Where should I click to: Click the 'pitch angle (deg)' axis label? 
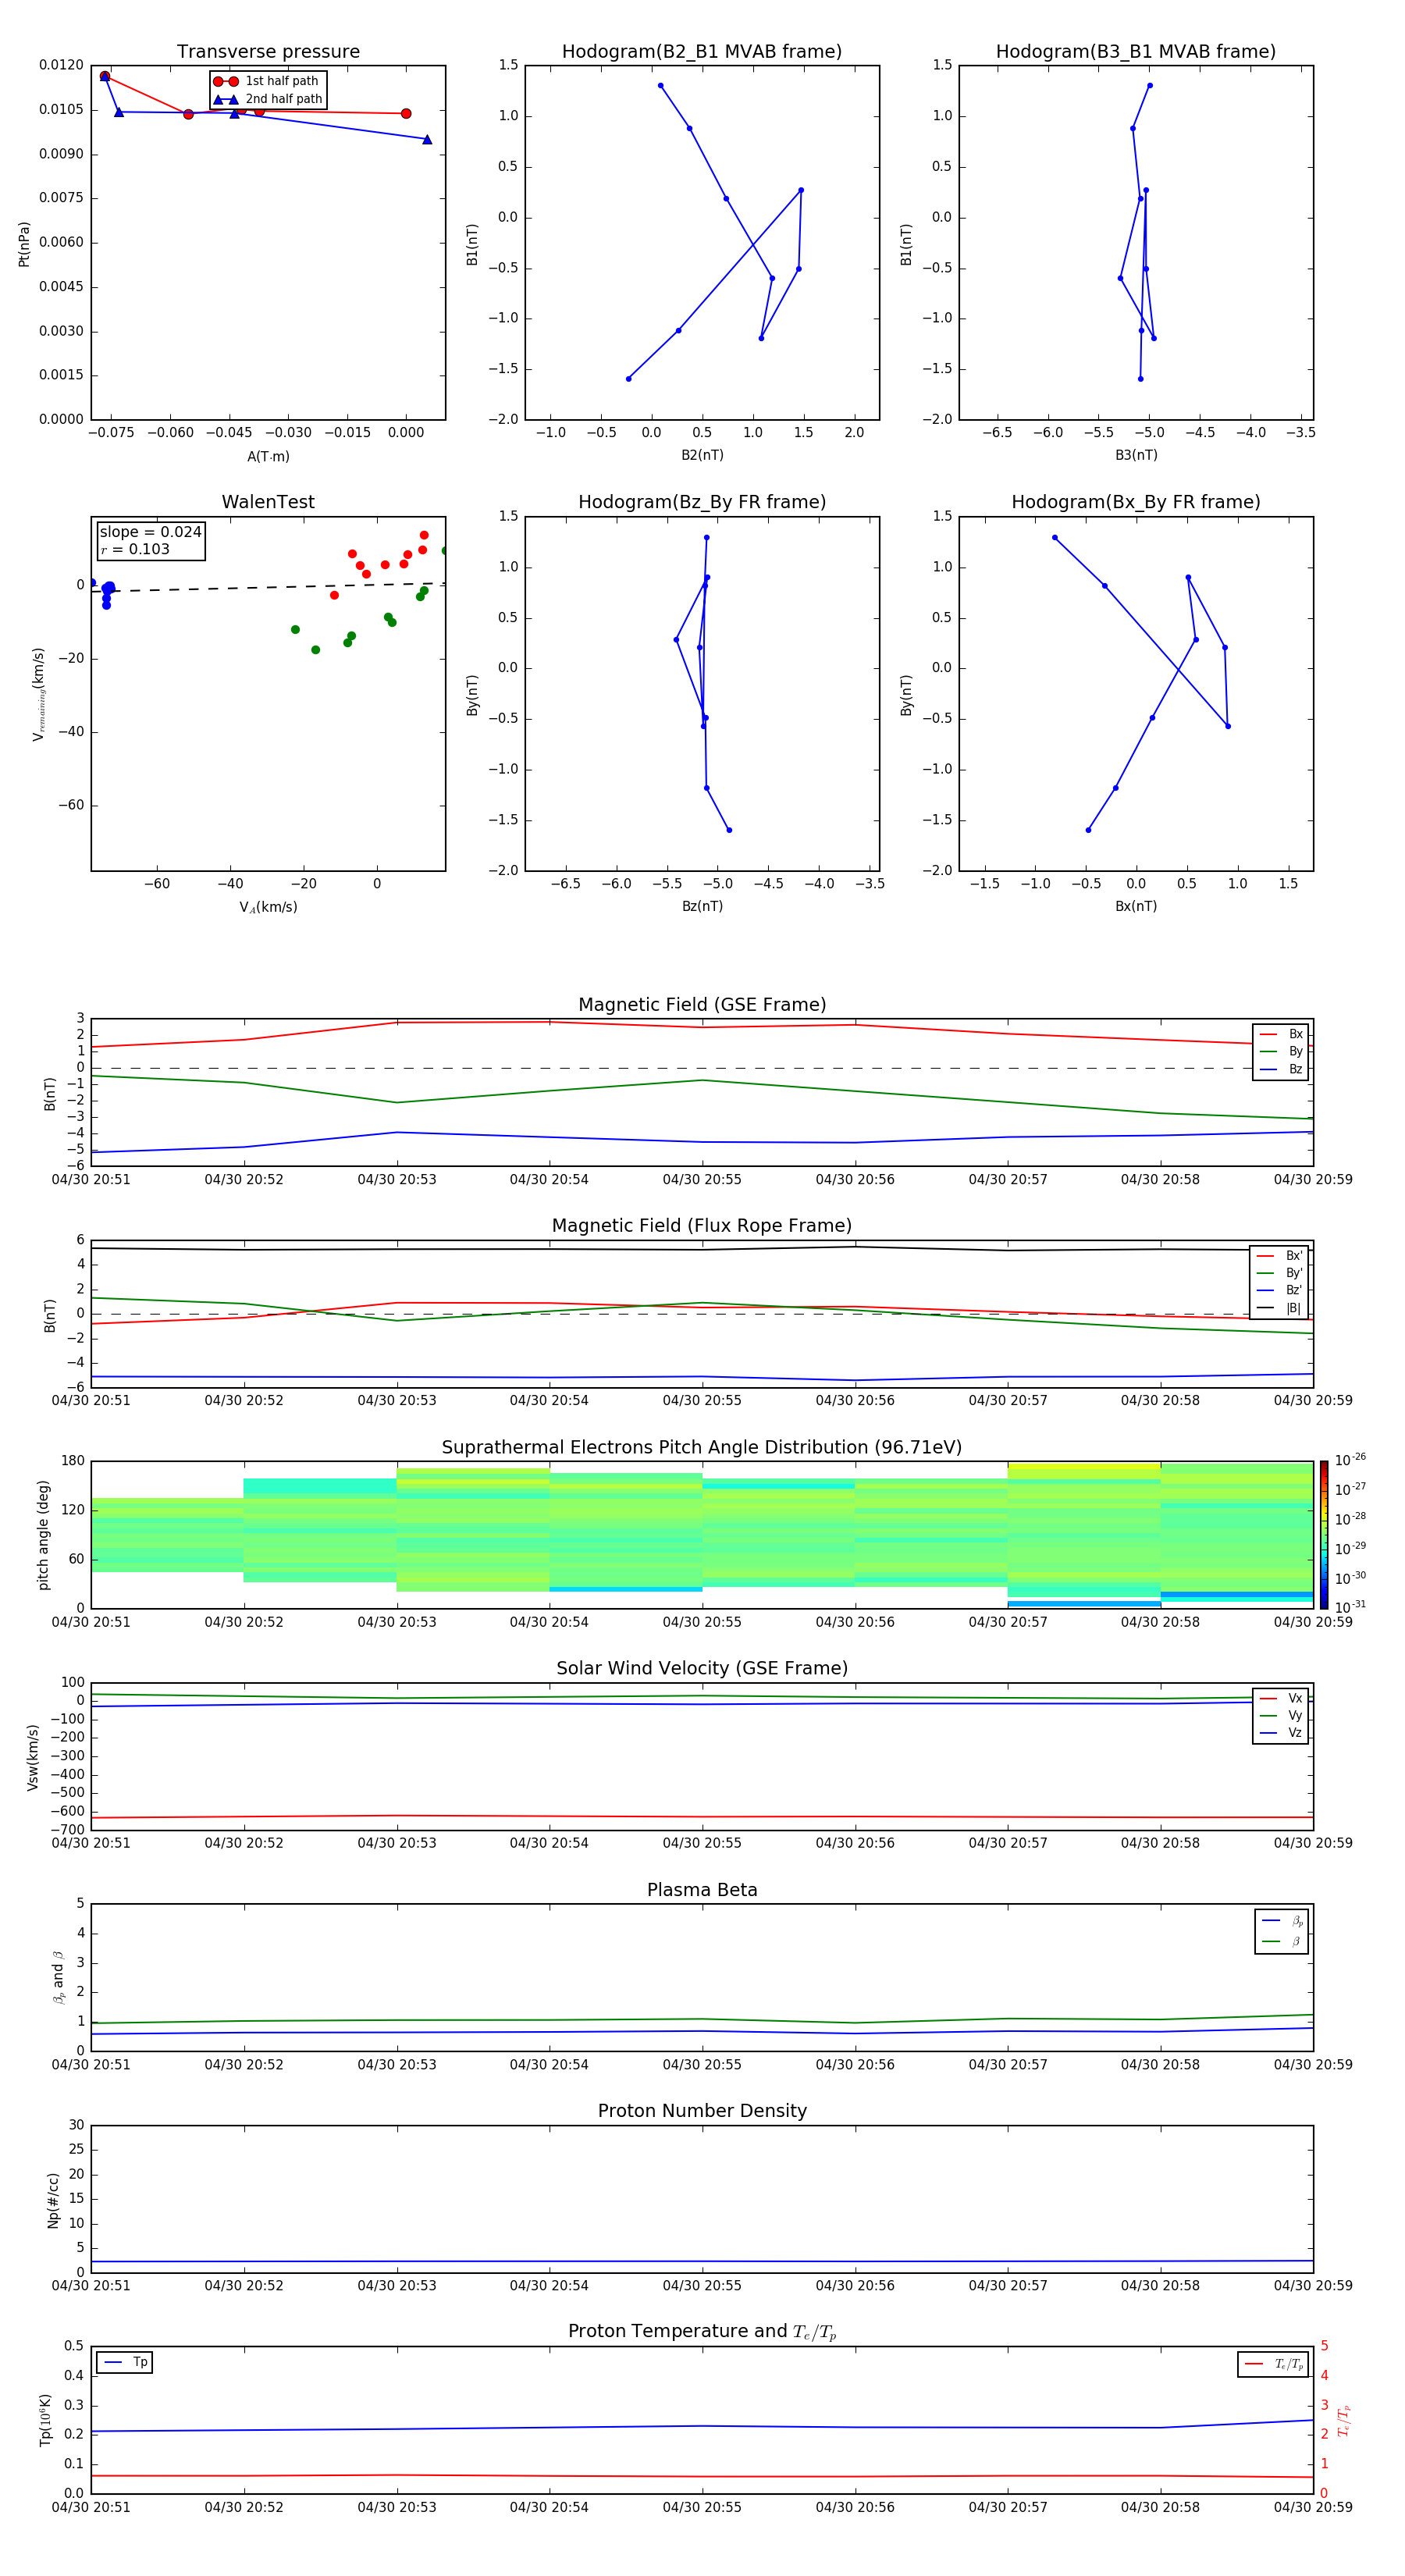pyautogui.click(x=43, y=1535)
